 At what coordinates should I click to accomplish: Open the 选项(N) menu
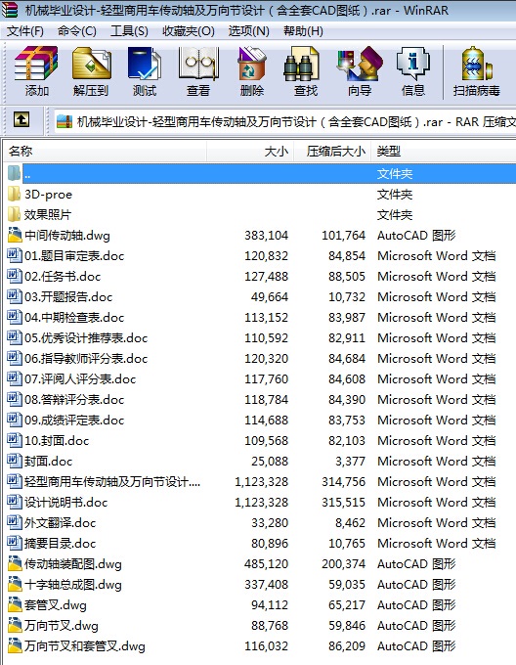coord(248,31)
